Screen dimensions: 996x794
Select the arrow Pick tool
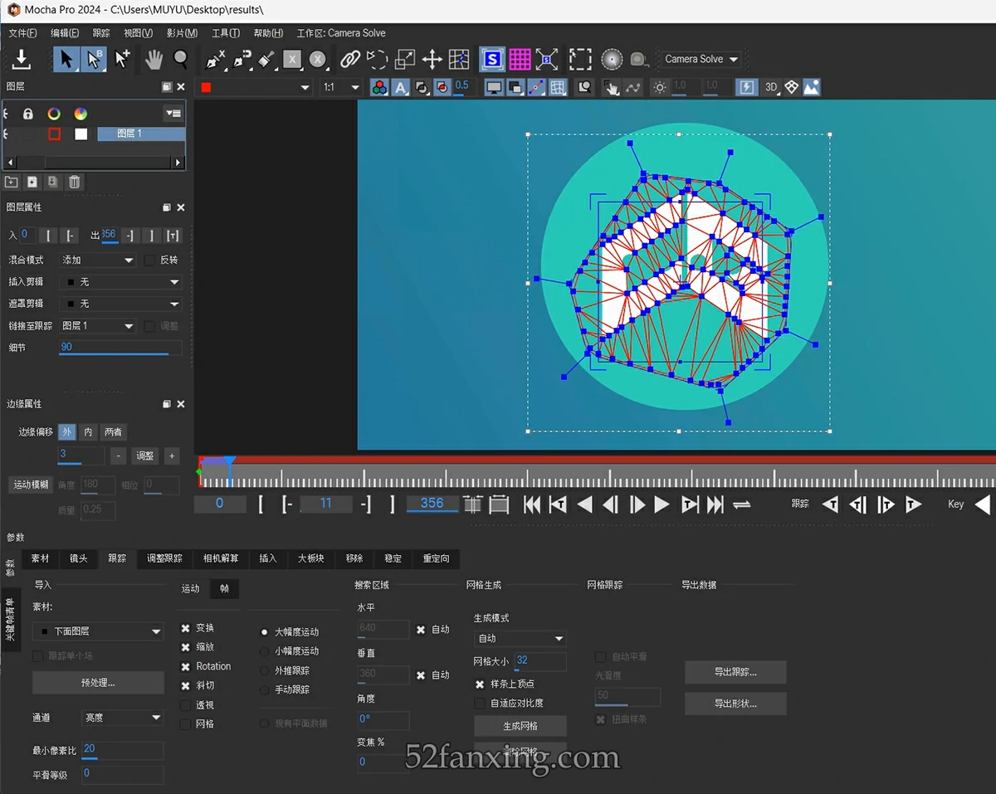67,59
